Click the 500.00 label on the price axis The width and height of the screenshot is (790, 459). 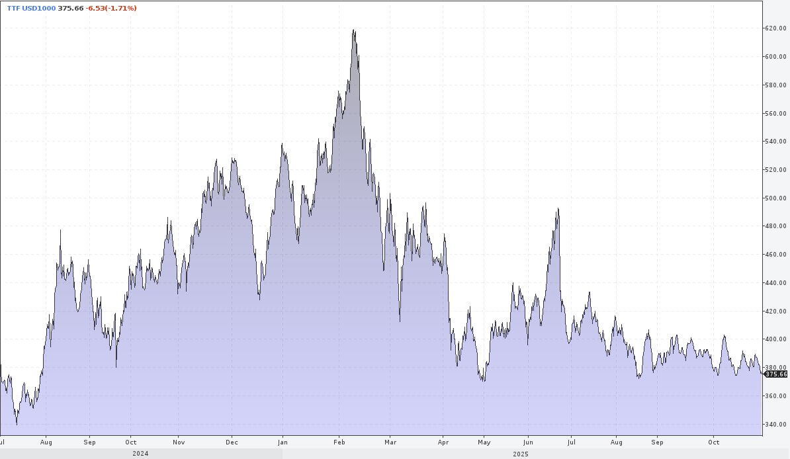[775, 198]
